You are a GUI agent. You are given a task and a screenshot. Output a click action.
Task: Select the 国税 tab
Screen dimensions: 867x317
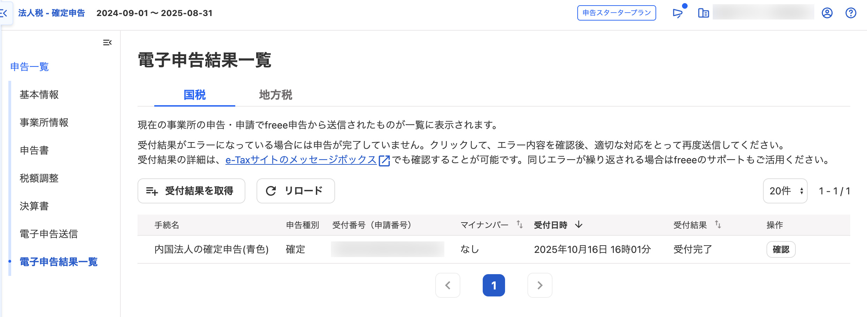tap(195, 95)
